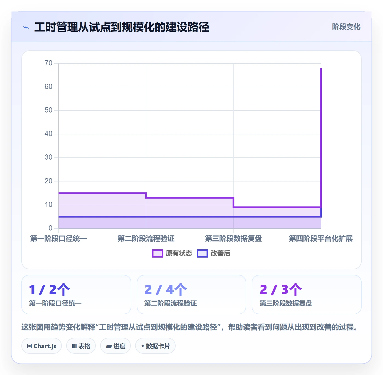Viewport: 383px width, 375px height.
Task: Click the Chart.js chip square icon
Action: pyautogui.click(x=30, y=346)
